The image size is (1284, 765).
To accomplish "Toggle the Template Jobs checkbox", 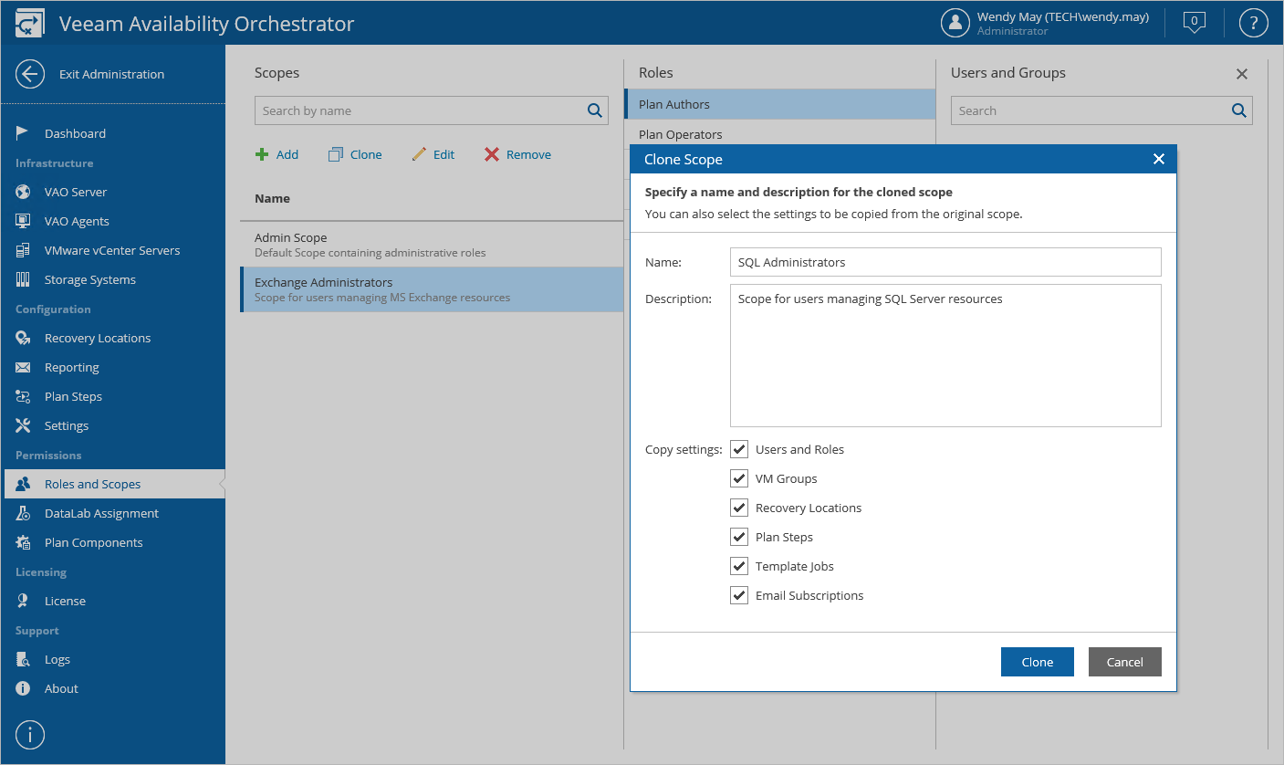I will (x=739, y=566).
